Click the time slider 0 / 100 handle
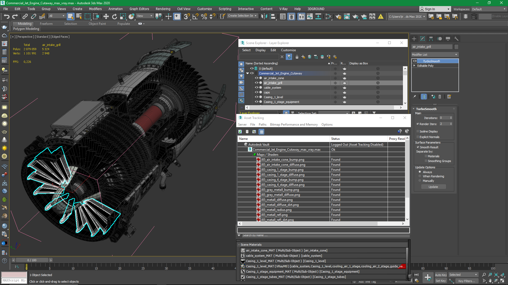Viewport: 508px width, 285px height. click(32, 260)
